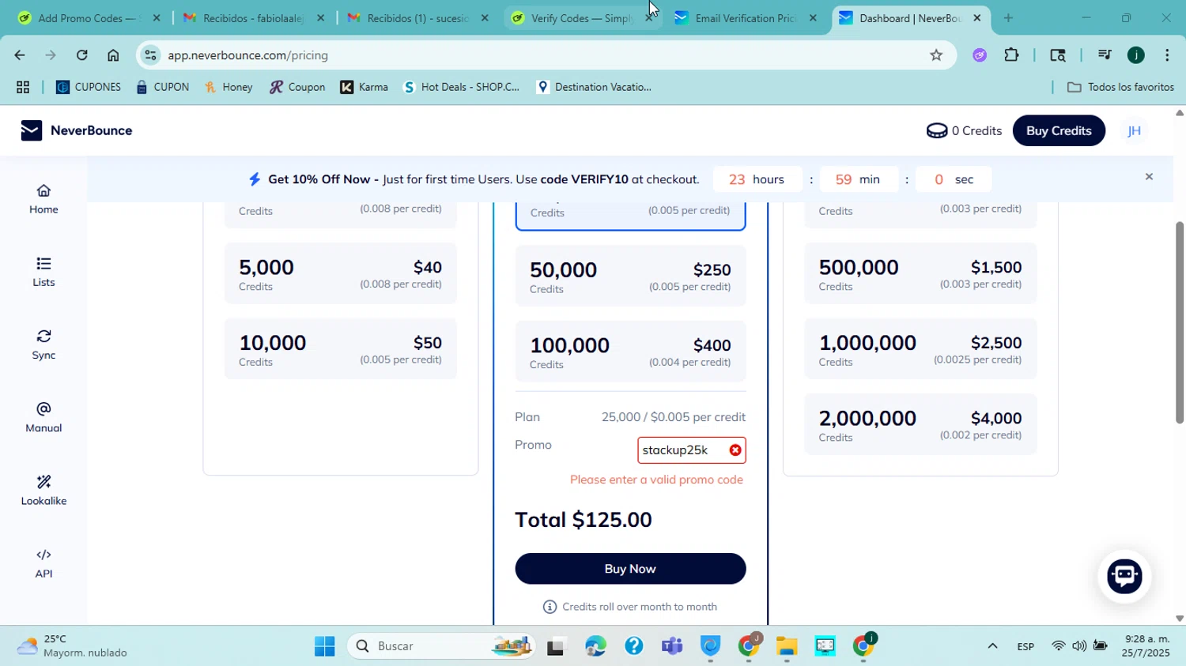The image size is (1186, 666).
Task: Switch to Recibidos (1) tab
Action: 417,17
